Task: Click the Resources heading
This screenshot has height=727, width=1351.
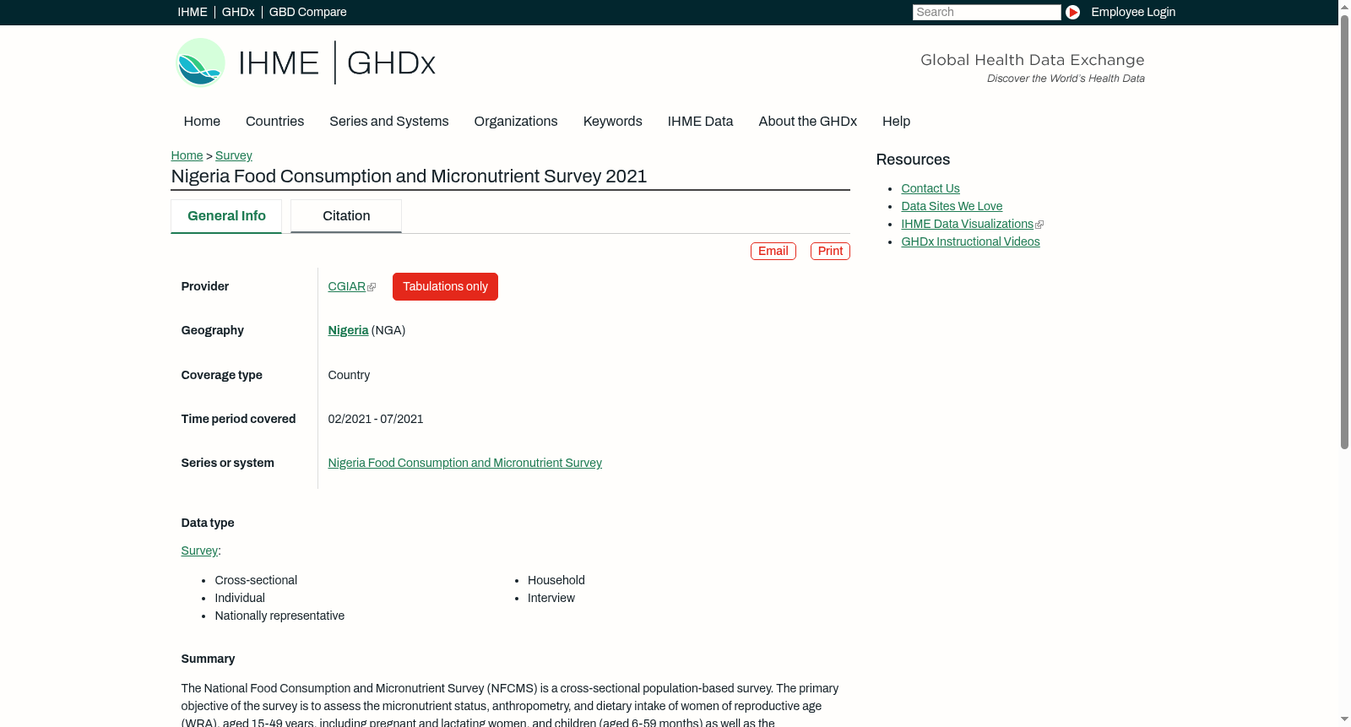Action: 913,160
